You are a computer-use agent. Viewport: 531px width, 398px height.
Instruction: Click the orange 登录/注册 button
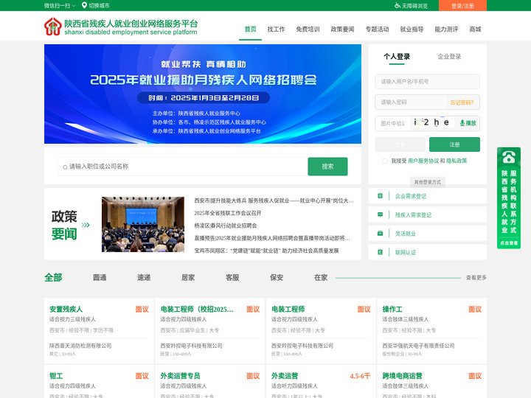tap(462, 5)
